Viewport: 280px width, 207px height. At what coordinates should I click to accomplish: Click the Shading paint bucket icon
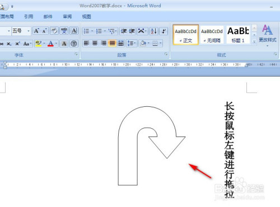pyautogui.click(x=143, y=44)
